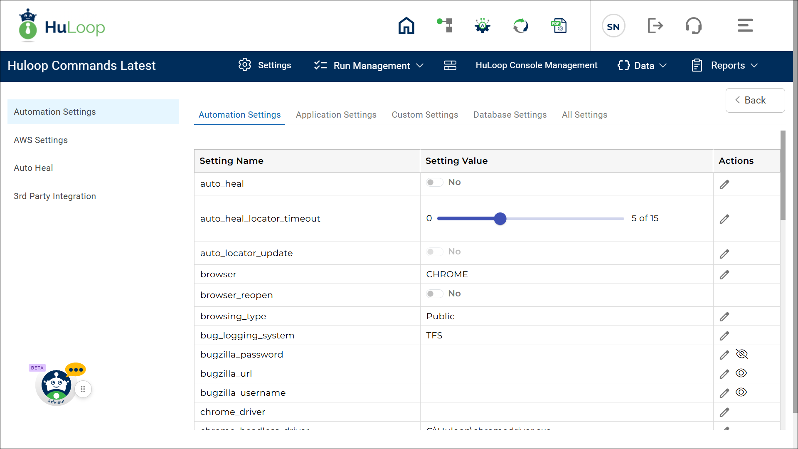
Task: Open the hamburger menu icon
Action: (745, 26)
